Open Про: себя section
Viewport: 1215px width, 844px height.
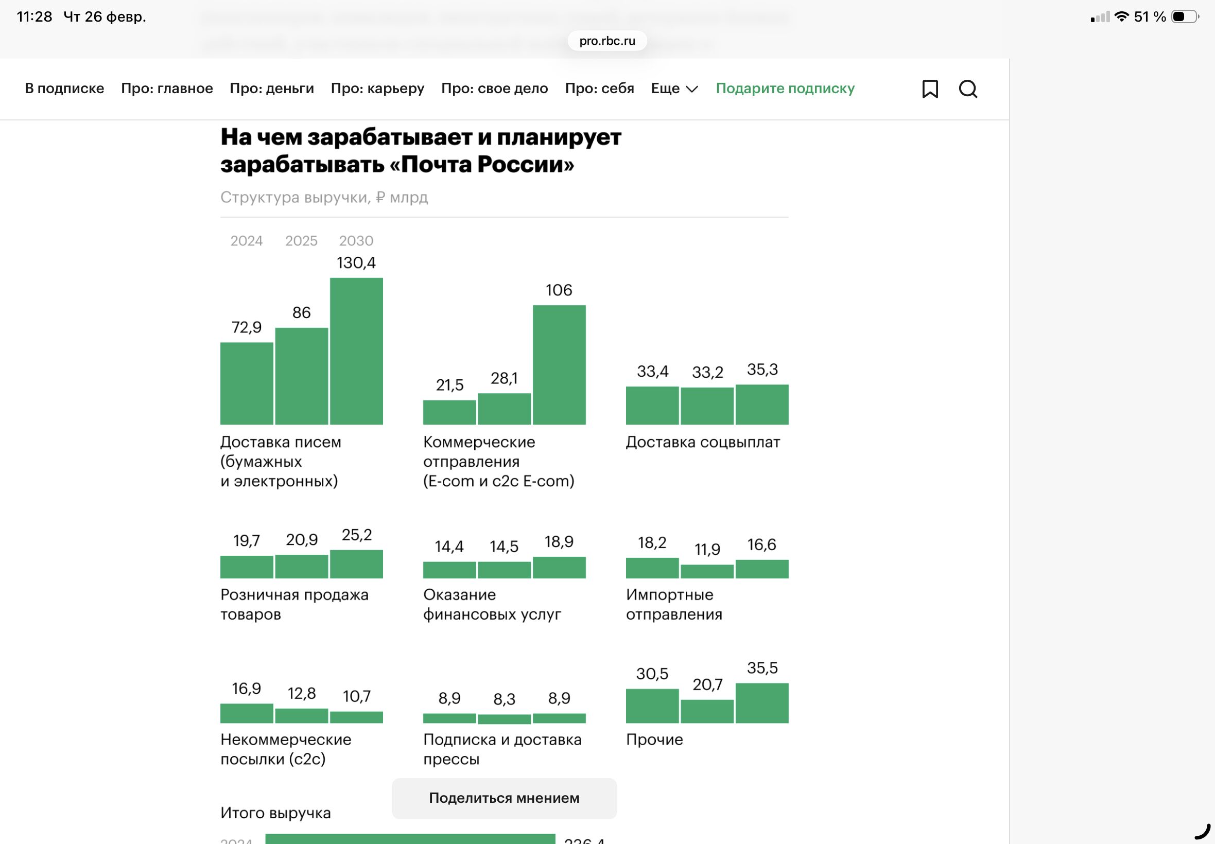point(599,89)
